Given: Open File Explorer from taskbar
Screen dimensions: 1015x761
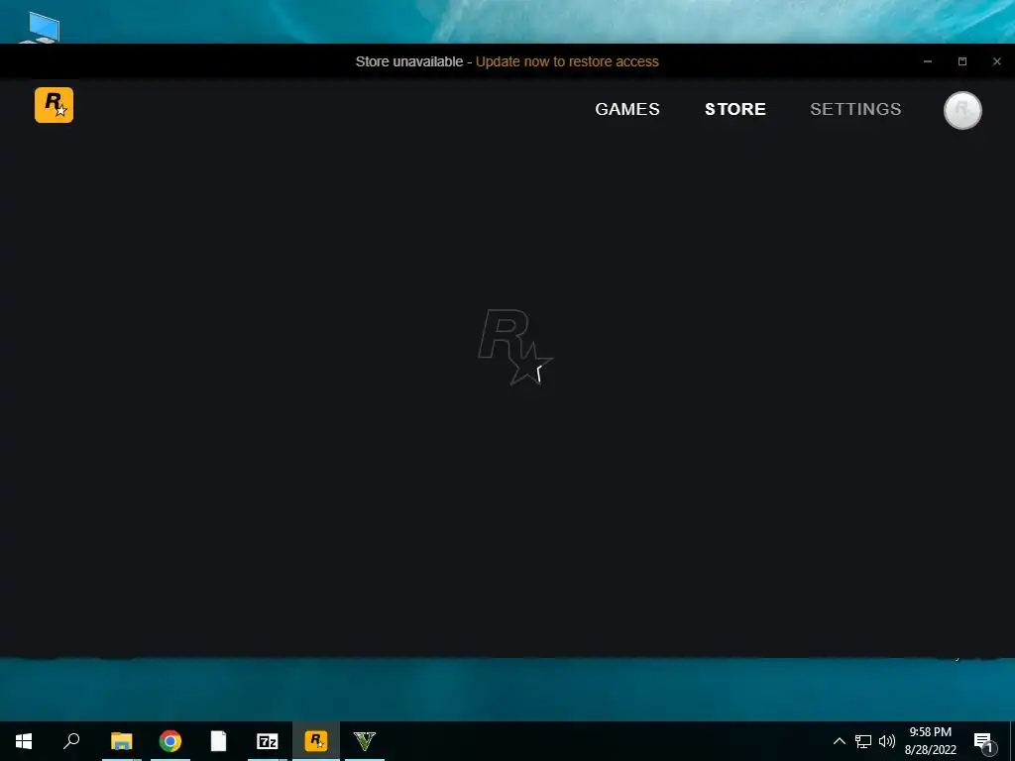Looking at the screenshot, I should [121, 741].
